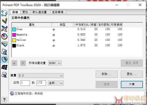Click the SL(阀值) column header

click(x=92, y=25)
